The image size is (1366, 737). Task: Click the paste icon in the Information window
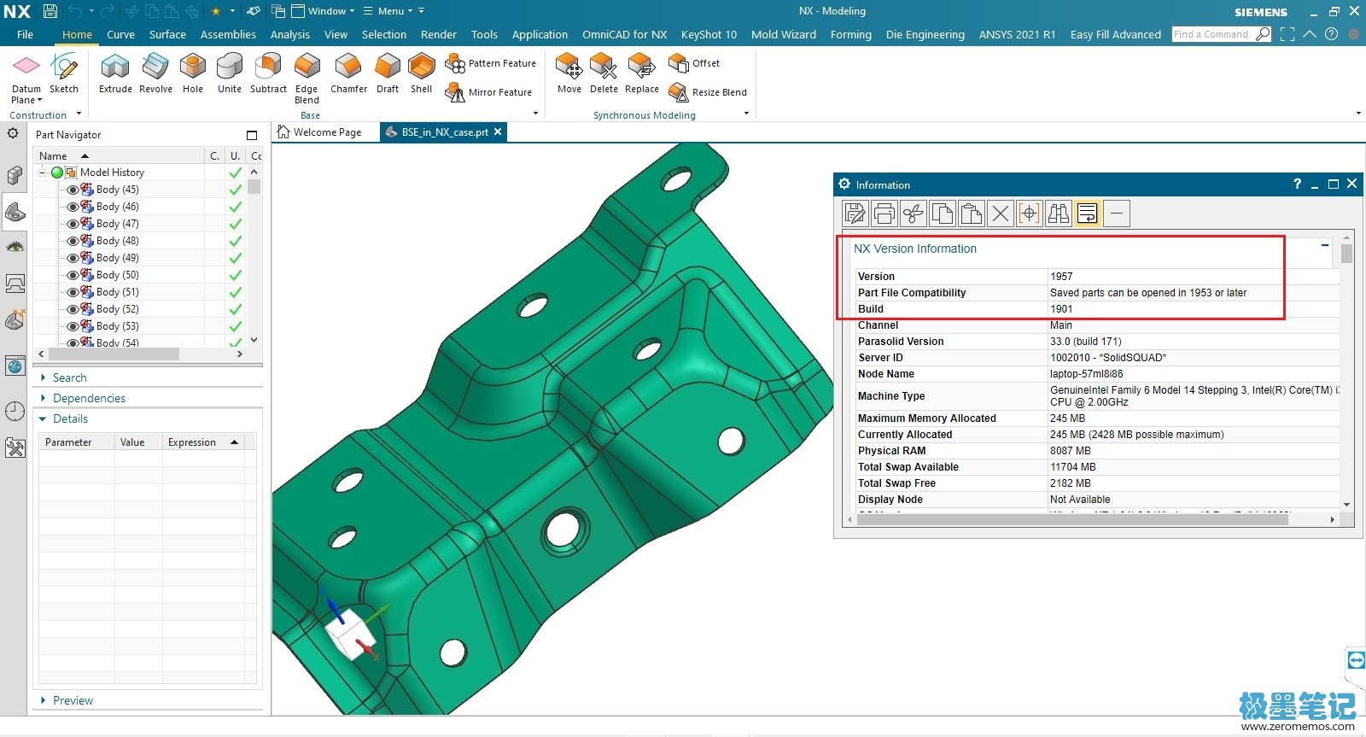click(972, 213)
